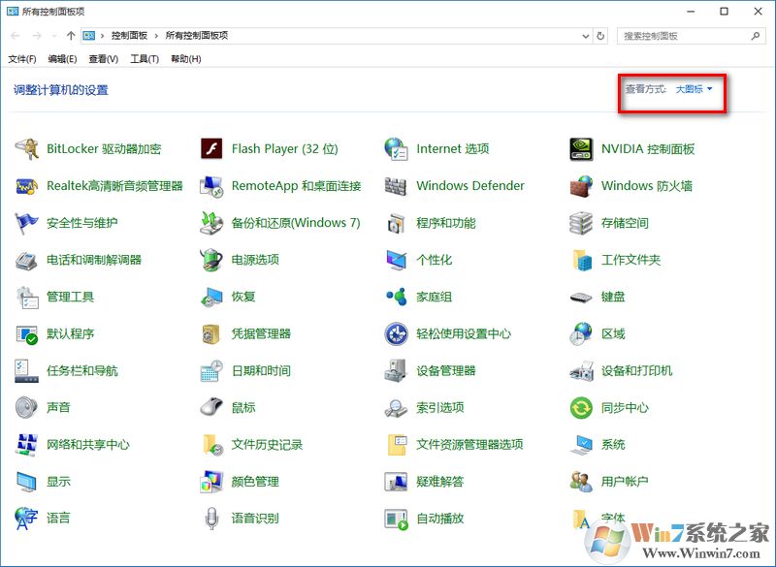Screen dimensions: 776x567
Task: Open the 疑难解答 link
Action: (x=440, y=482)
